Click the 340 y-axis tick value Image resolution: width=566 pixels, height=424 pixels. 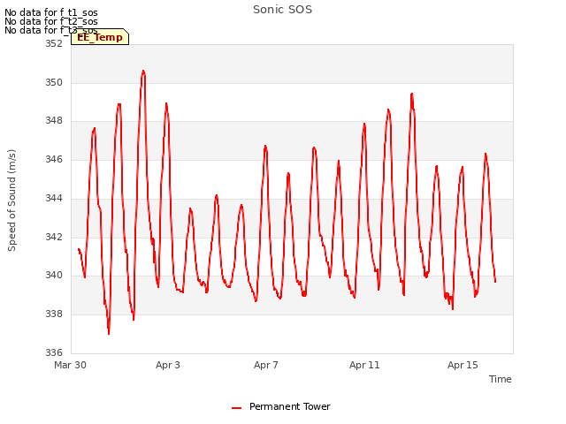coord(54,275)
